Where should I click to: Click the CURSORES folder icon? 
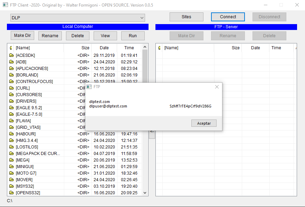[x=11, y=94]
